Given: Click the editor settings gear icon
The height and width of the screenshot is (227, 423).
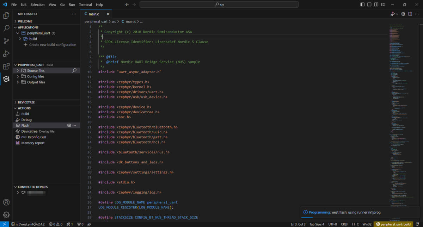Looking at the screenshot, I should (404, 14).
